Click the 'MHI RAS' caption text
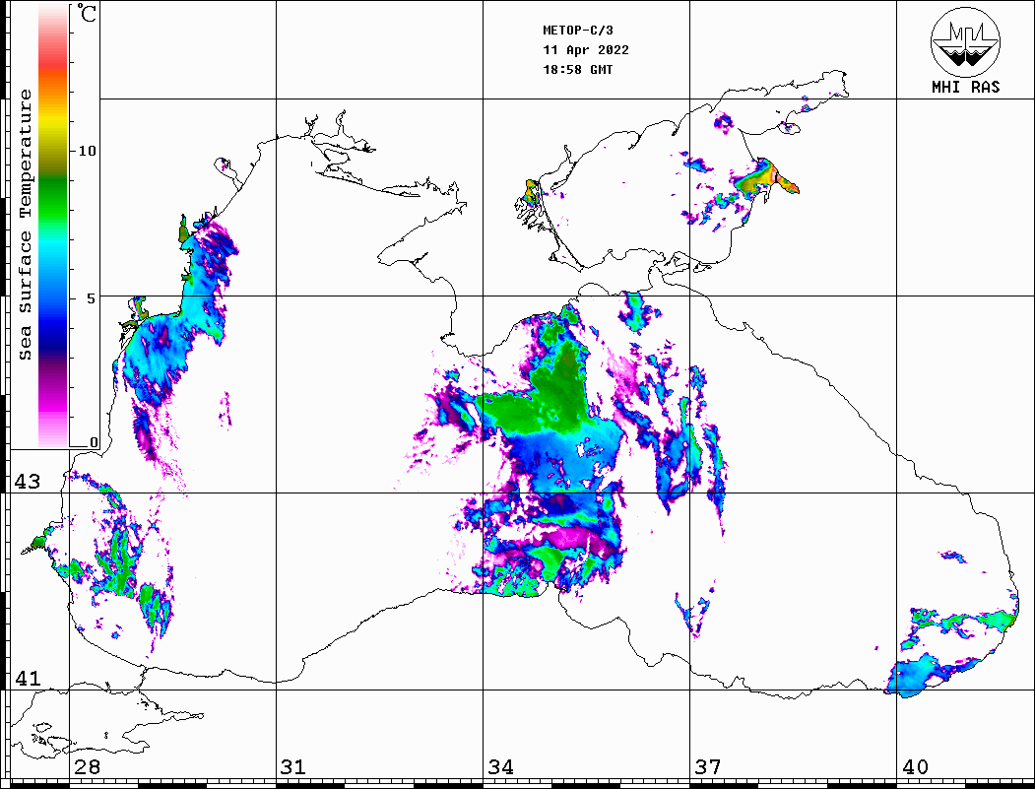 [x=965, y=87]
